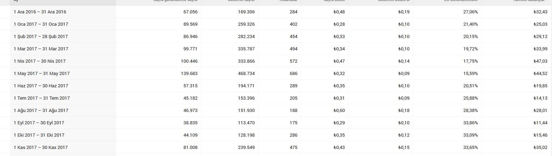Click the page RPM value ₺0,60
Viewport: 558px width, 156px height.
point(339,110)
